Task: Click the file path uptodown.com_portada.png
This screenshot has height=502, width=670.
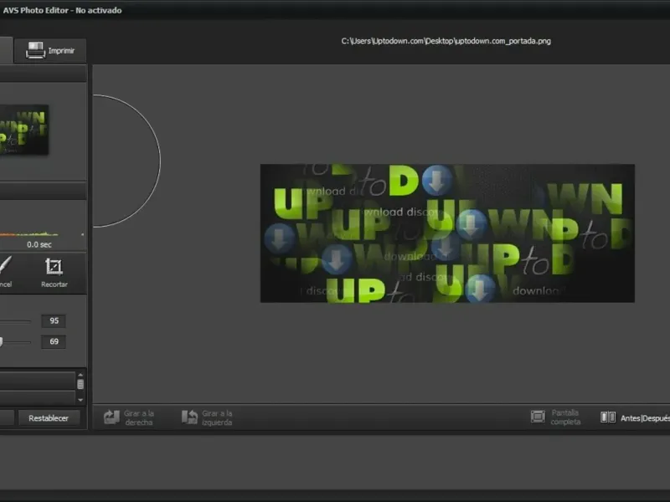Action: tap(446, 41)
